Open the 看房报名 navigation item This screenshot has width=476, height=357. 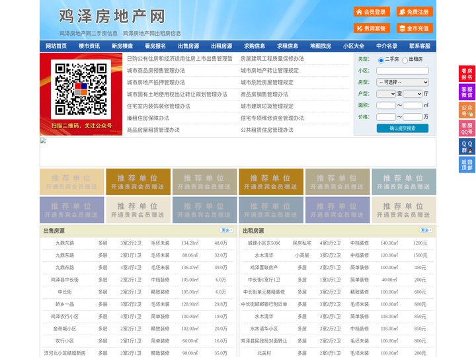(x=155, y=46)
